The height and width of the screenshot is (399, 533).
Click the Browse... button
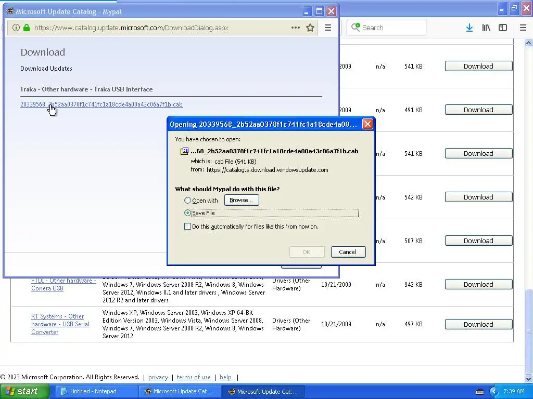pos(242,200)
